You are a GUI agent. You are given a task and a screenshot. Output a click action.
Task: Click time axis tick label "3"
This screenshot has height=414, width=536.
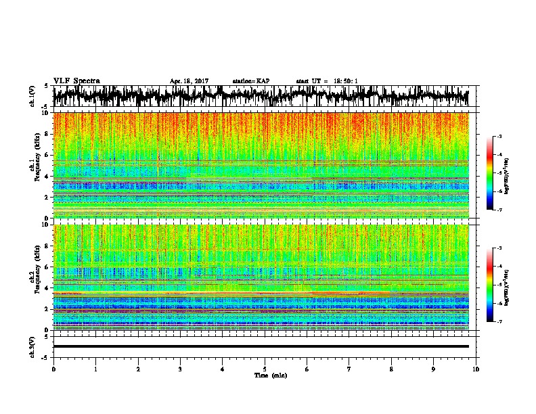coord(180,369)
